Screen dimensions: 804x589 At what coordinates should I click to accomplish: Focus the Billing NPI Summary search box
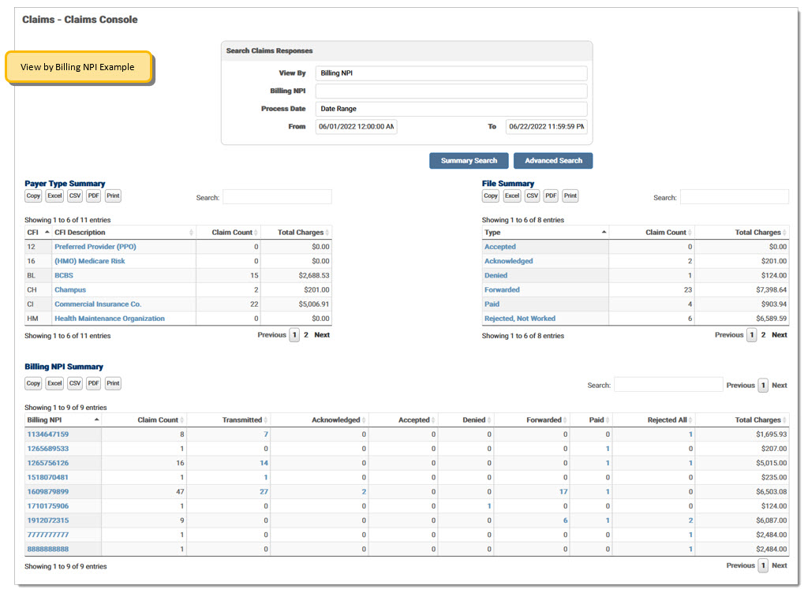(668, 385)
